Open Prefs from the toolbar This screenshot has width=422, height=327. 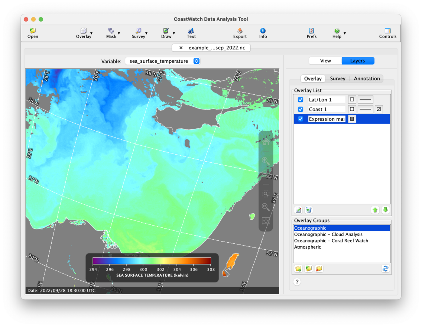coord(312,31)
